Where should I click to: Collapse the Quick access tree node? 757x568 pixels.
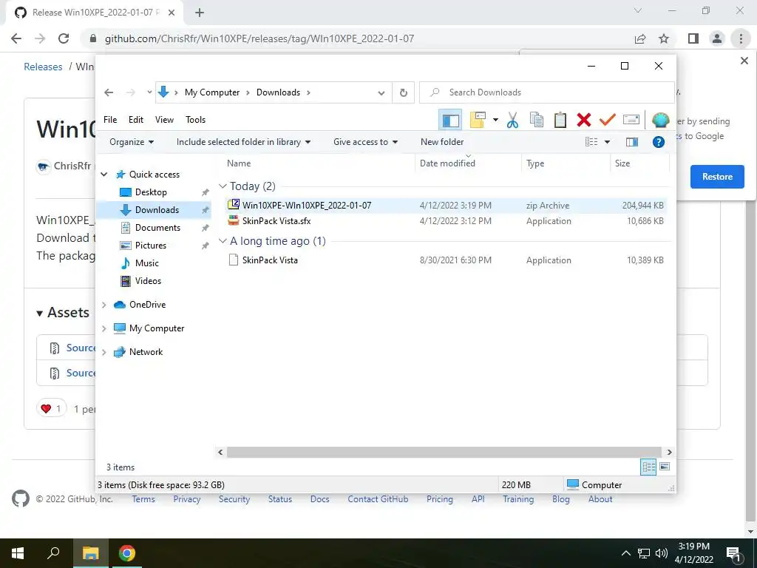(x=103, y=175)
